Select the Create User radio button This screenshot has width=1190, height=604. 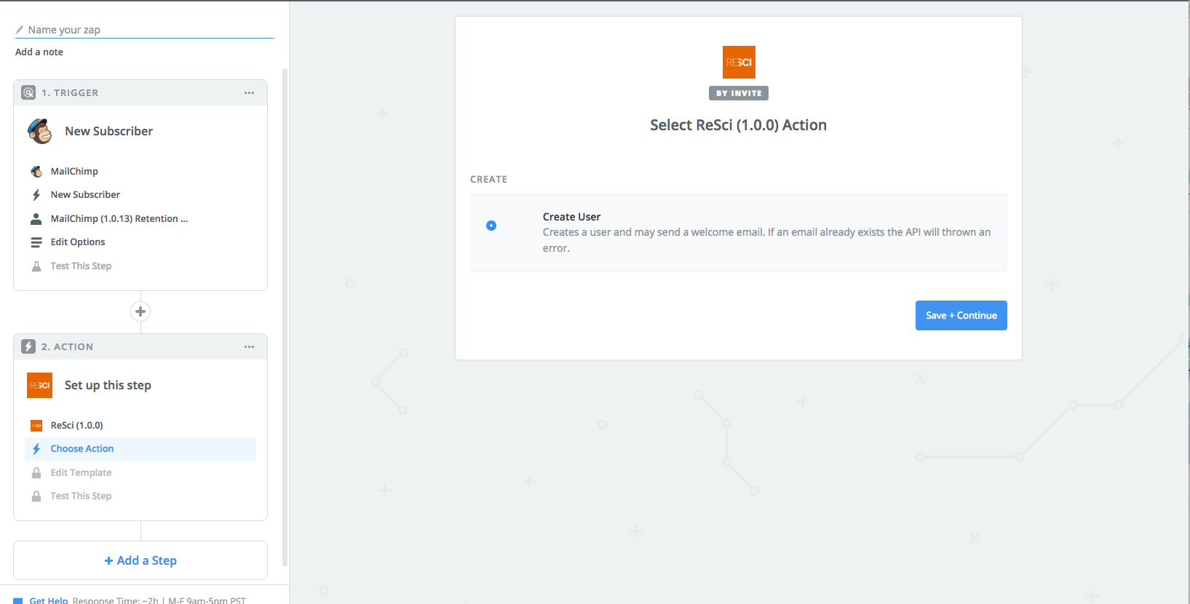491,226
